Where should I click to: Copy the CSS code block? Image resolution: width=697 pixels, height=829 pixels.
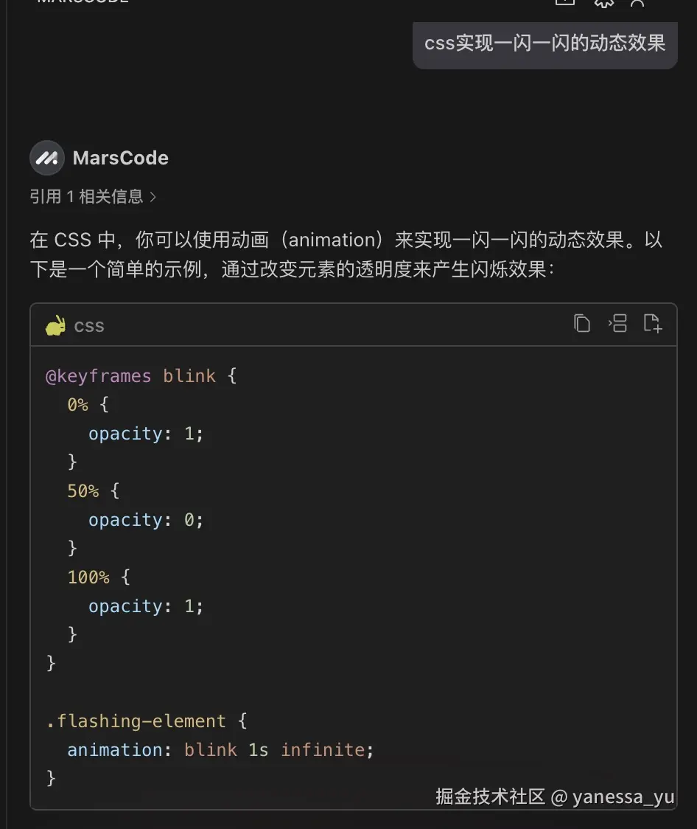(x=582, y=323)
